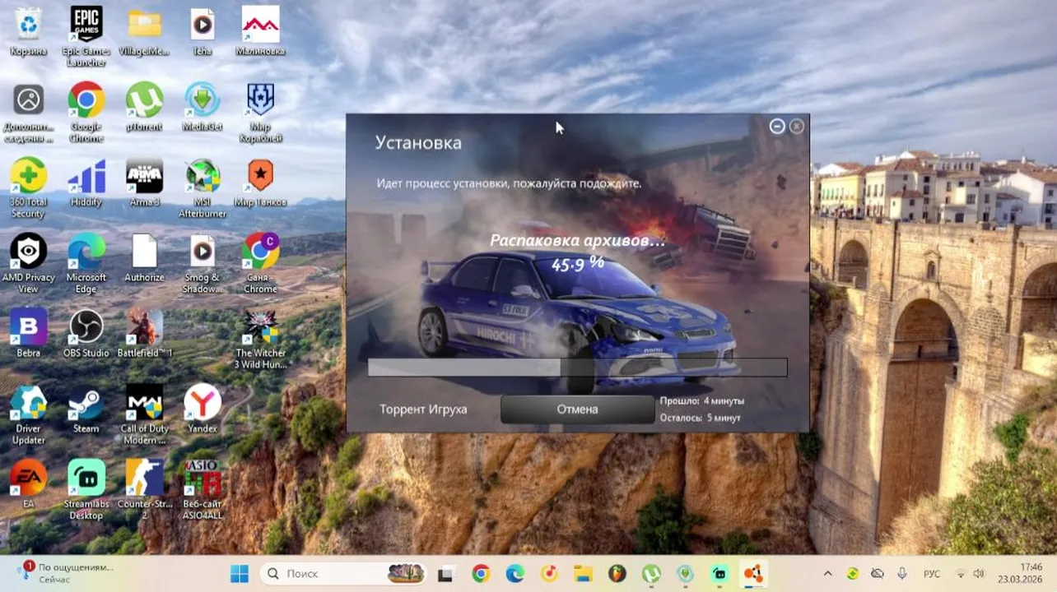Open FL Studio from the taskbar
The width and height of the screenshot is (1057, 592).
(617, 573)
